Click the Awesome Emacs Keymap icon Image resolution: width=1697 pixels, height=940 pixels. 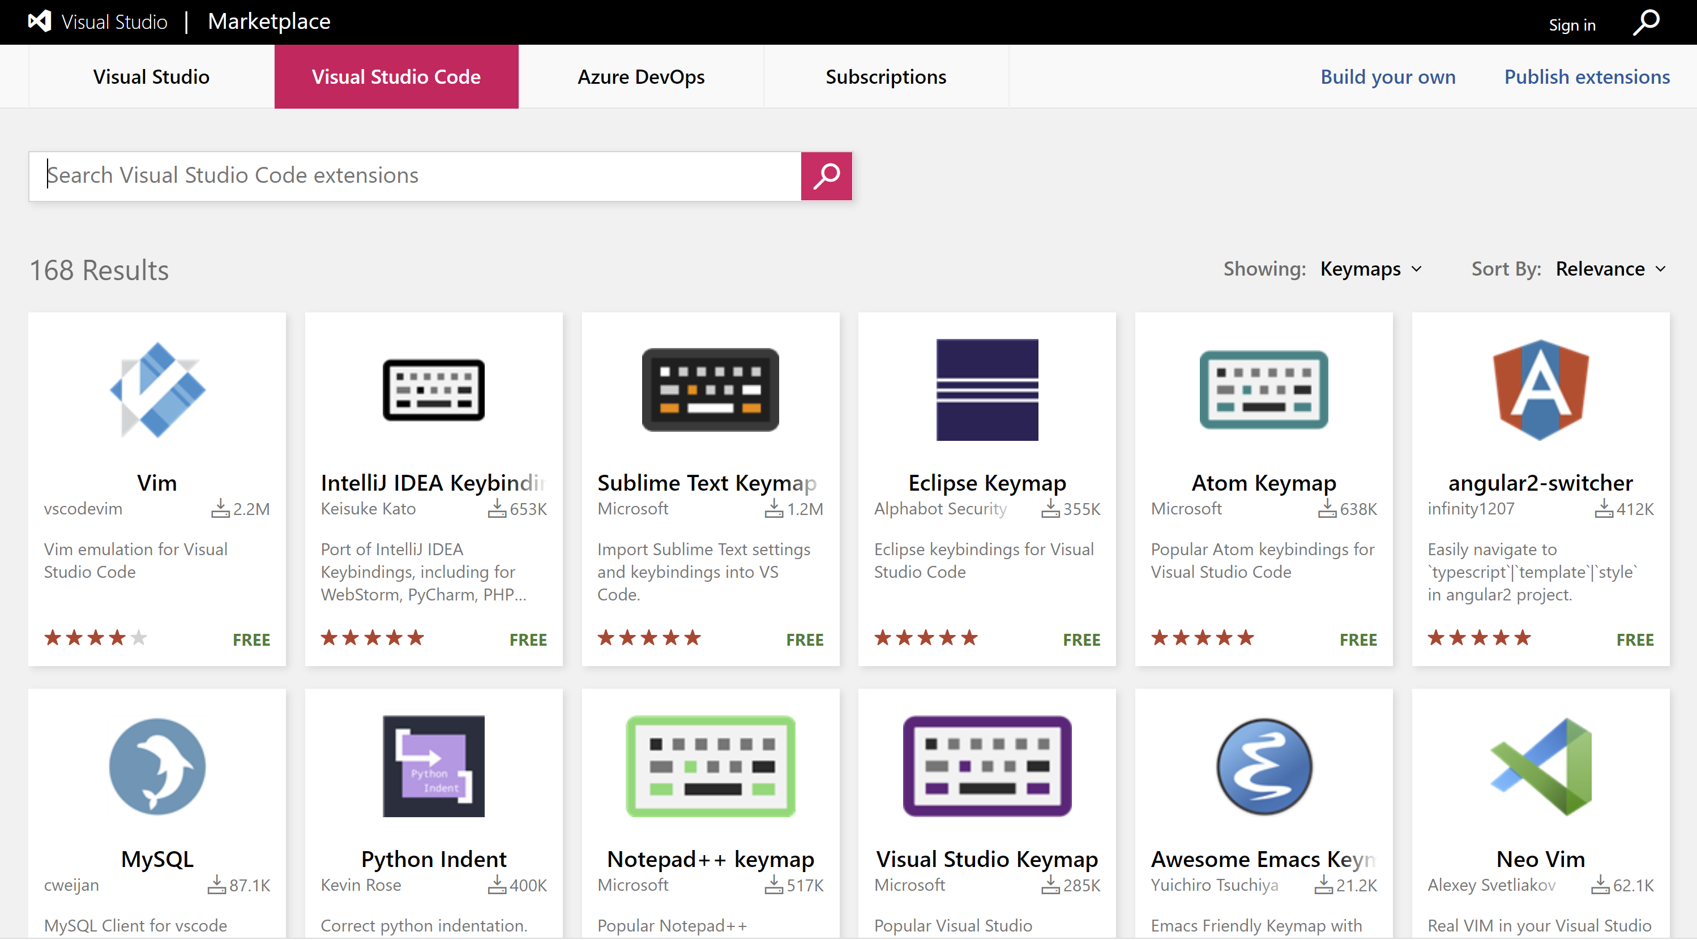coord(1263,766)
